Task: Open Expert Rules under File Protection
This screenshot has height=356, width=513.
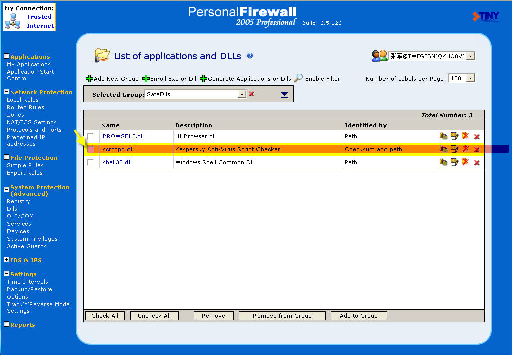Action: point(25,173)
